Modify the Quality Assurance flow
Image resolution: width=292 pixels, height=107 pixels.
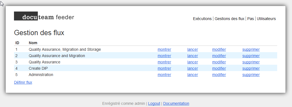219,62
